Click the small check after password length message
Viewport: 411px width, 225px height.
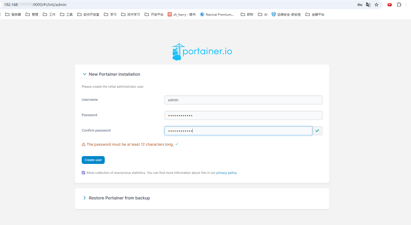pyautogui.click(x=177, y=144)
